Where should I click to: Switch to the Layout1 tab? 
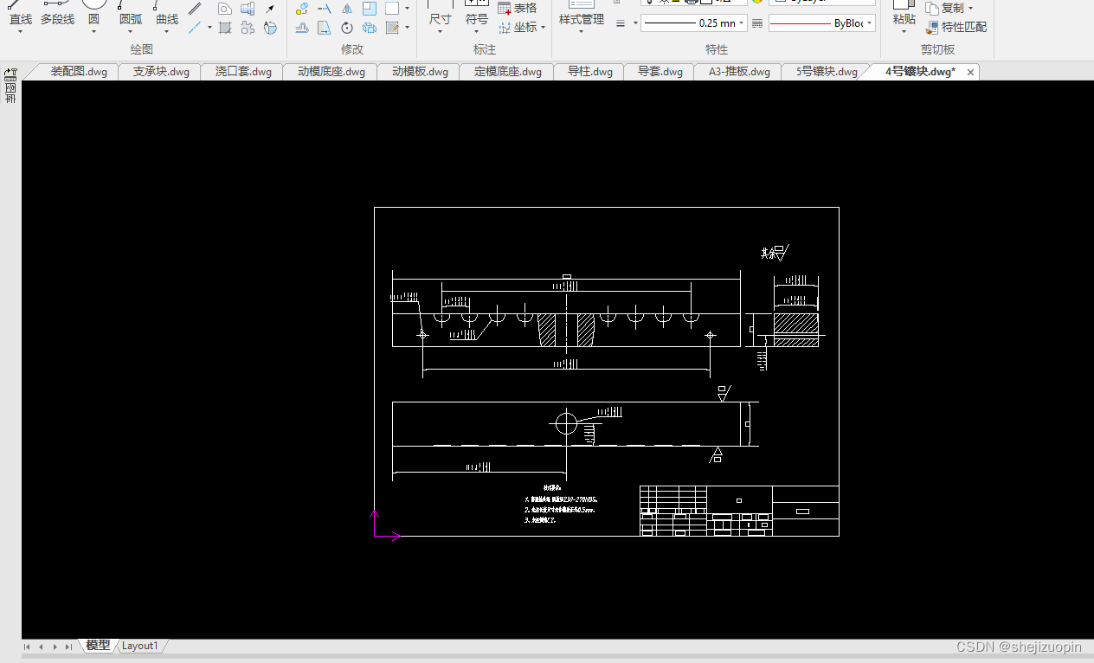click(140, 646)
